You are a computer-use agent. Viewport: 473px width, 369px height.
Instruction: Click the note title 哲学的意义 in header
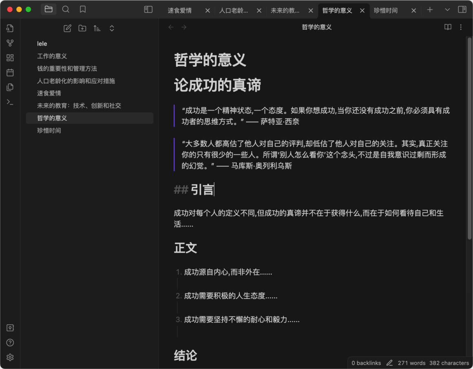click(316, 27)
